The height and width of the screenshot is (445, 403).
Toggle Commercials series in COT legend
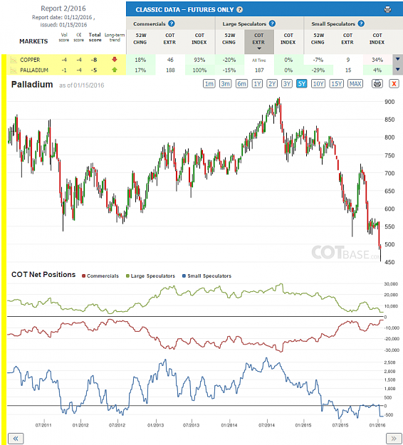(100, 276)
